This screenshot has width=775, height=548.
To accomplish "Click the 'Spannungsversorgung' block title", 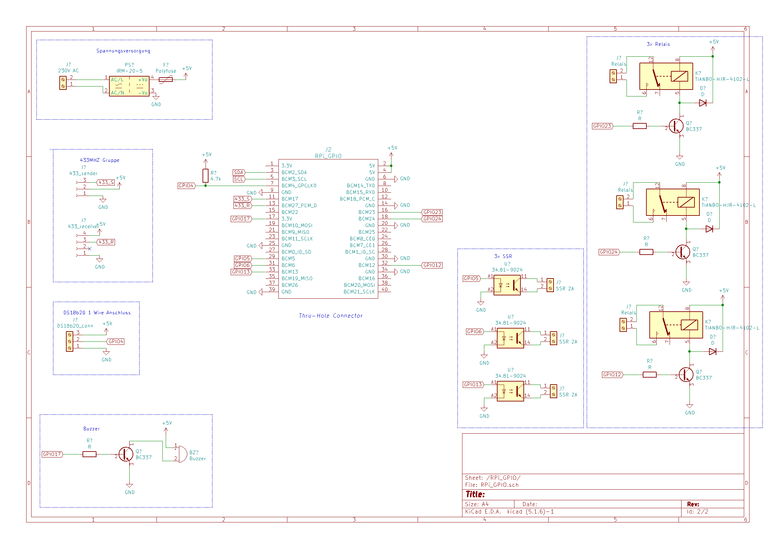I will (123, 51).
